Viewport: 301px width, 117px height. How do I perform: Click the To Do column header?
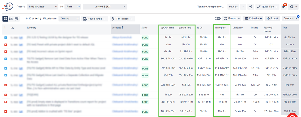tap(200, 28)
